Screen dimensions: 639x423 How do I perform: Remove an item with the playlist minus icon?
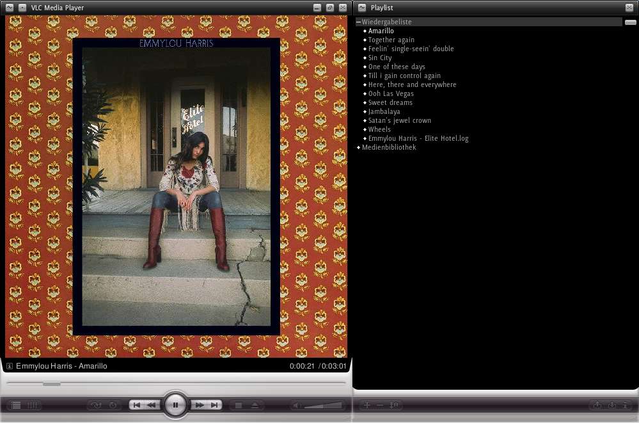click(380, 405)
